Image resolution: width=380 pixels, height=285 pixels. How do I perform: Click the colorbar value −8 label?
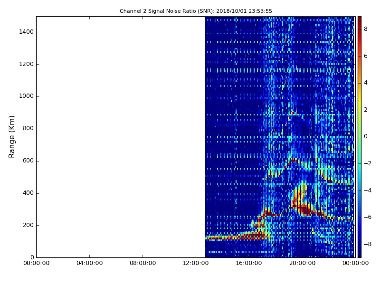(368, 244)
